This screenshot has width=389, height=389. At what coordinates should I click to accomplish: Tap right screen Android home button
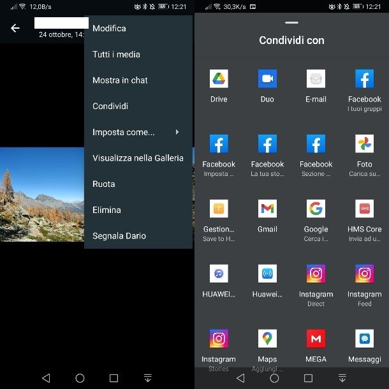pos(274,378)
